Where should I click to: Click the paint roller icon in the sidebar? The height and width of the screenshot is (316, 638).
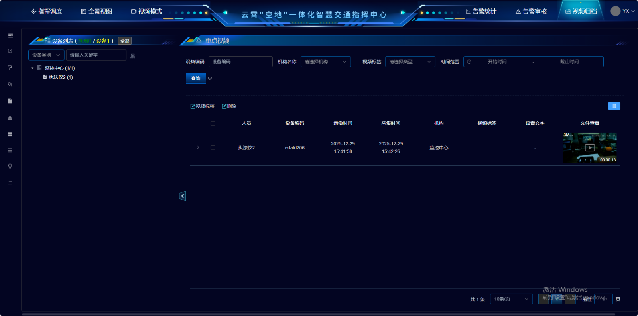pos(10,68)
